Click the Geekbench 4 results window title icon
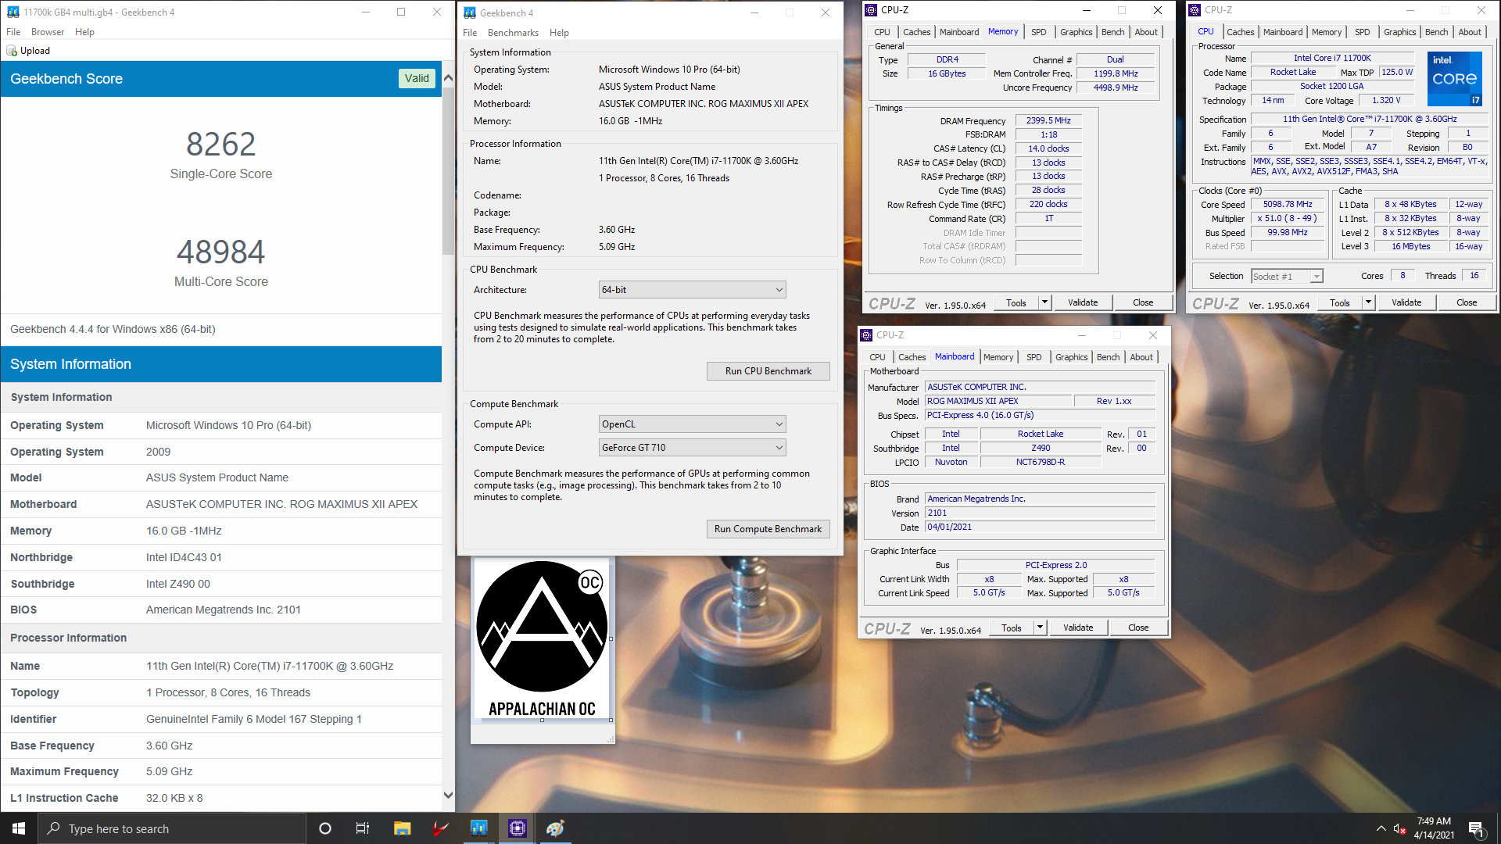The width and height of the screenshot is (1501, 844). coord(13,12)
